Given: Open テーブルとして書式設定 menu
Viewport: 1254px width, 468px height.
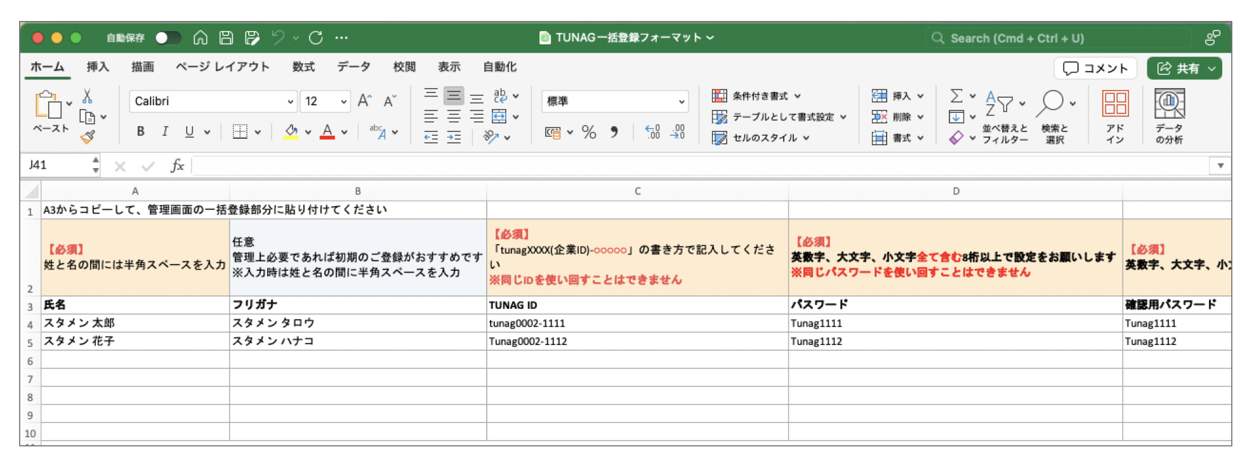Looking at the screenshot, I should coord(779,117).
